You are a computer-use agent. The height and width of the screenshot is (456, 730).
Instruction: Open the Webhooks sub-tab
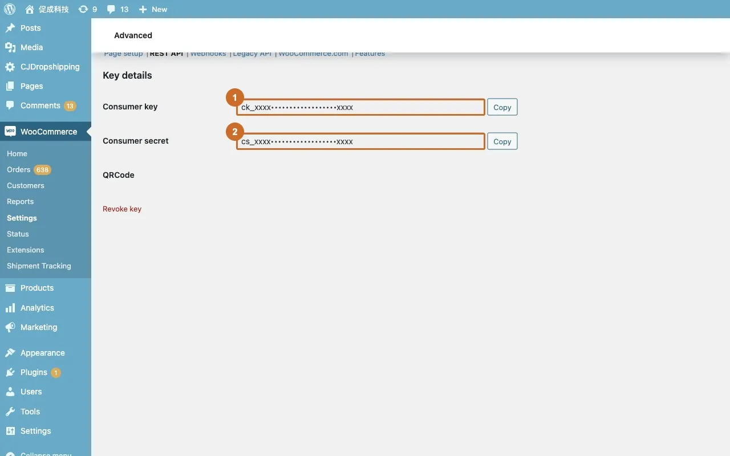[x=208, y=54]
